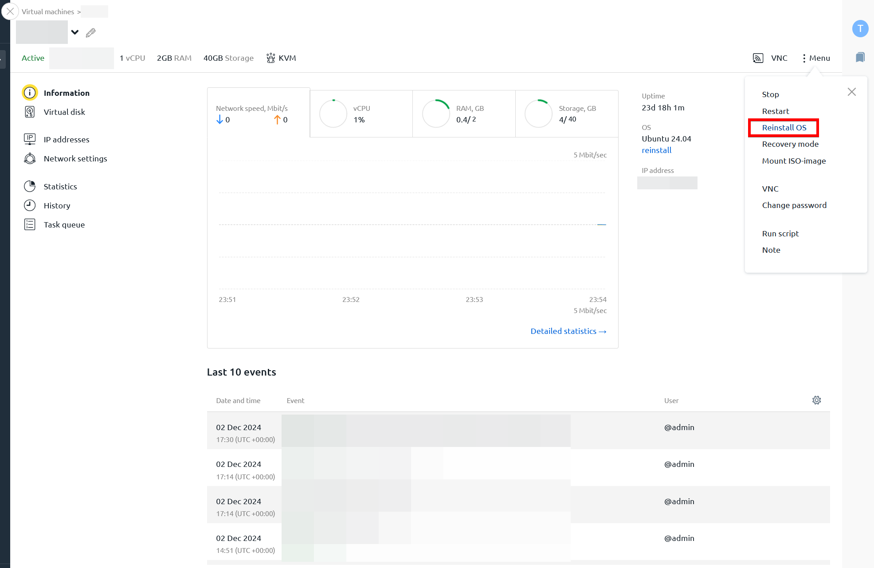Select the History icon in sidebar

[29, 206]
